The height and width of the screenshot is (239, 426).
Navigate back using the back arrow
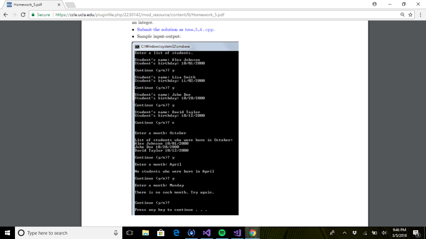[x=6, y=14]
